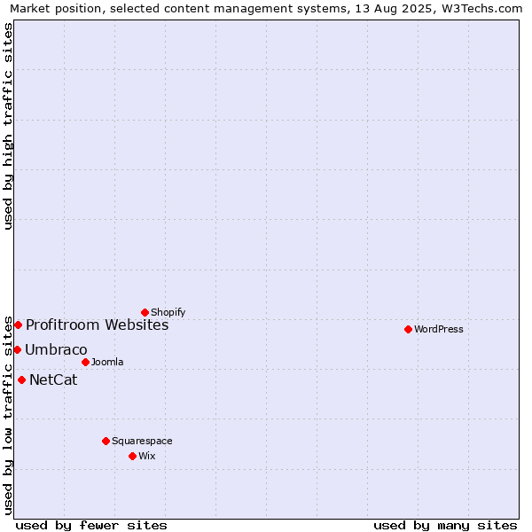Viewport: 532px width, 532px height.
Task: Click 'used by fewer sites' axis label
Action: coord(91,526)
